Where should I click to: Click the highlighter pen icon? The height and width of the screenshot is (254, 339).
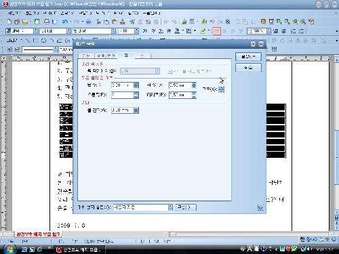click(203, 31)
